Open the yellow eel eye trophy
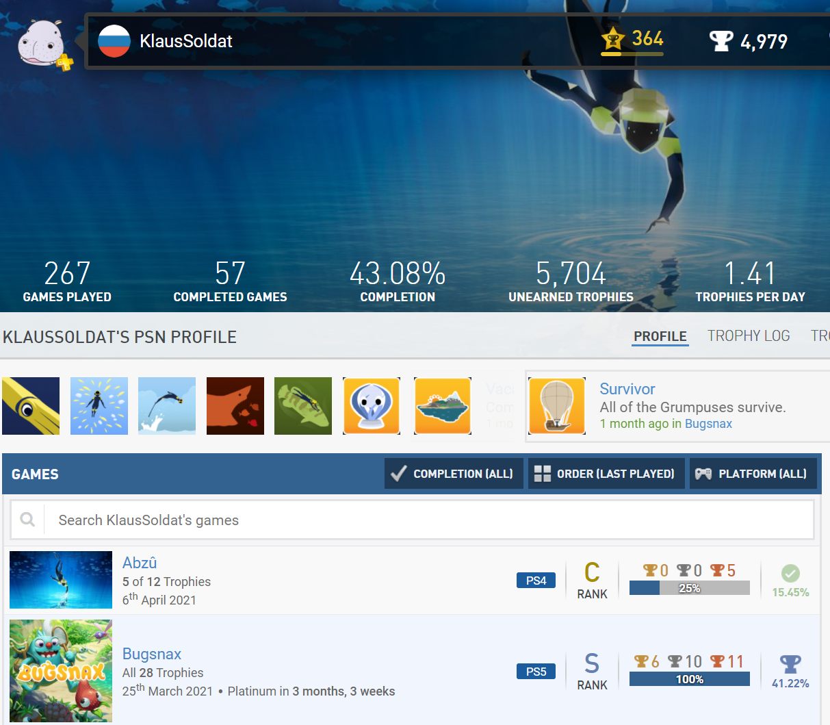The image size is (830, 725). point(31,406)
